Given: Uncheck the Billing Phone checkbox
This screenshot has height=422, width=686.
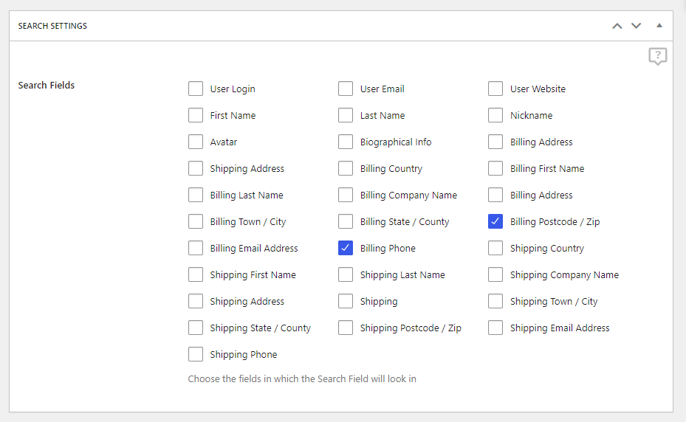Looking at the screenshot, I should click(x=346, y=249).
